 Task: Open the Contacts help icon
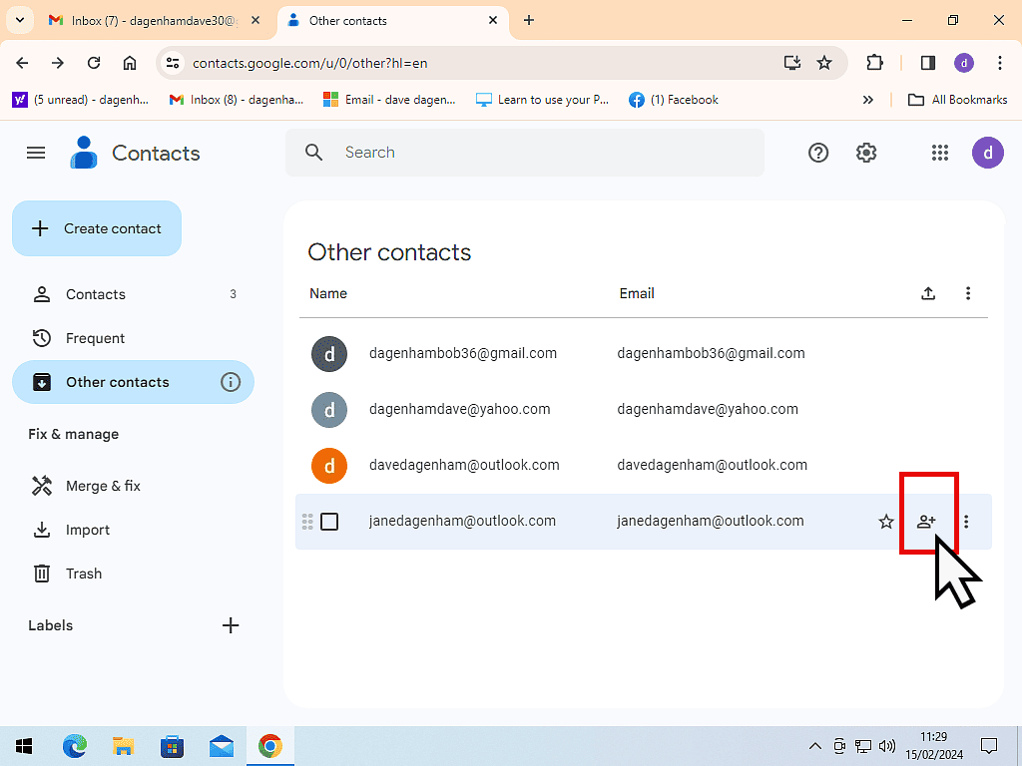tap(818, 153)
